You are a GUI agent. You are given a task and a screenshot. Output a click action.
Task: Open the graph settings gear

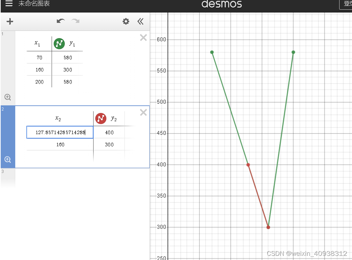tap(126, 21)
